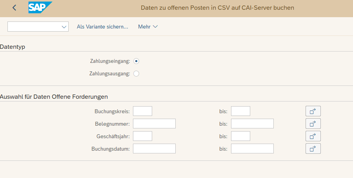
Task: Select the Zahlungsausgang radio button
Action: pos(136,73)
